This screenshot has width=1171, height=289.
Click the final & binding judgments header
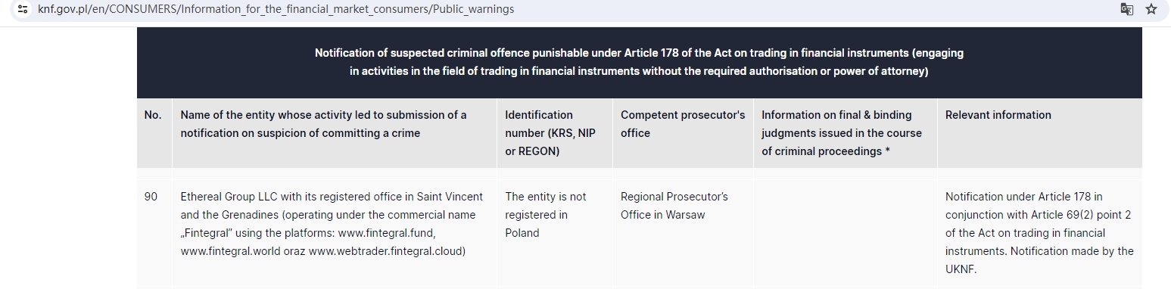point(842,133)
